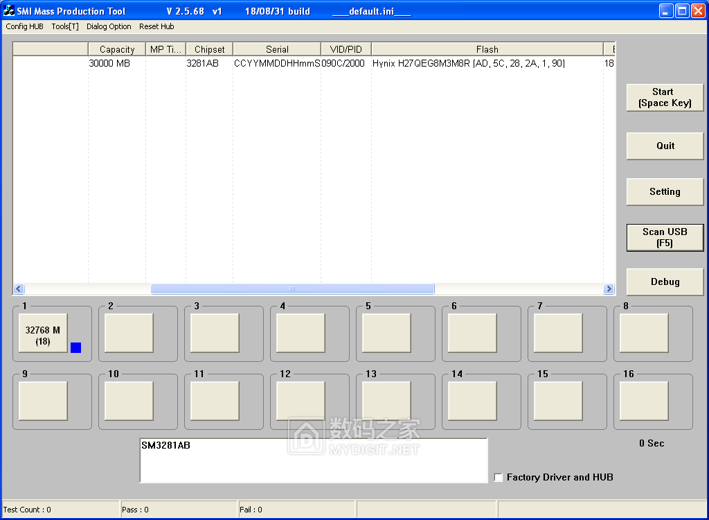Select empty port 4 slot button
This screenshot has width=709, height=520.
pyautogui.click(x=300, y=333)
